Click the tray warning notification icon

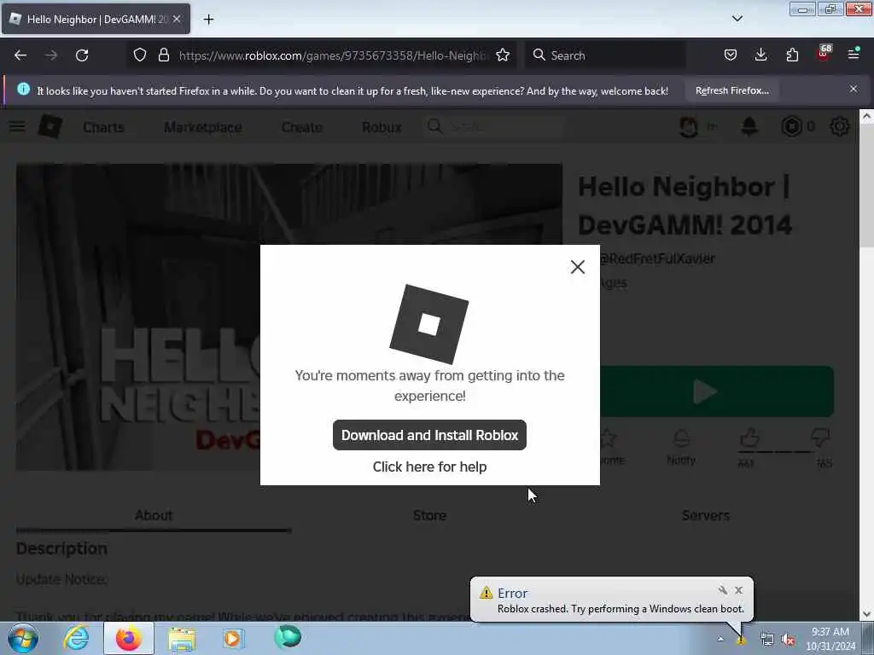point(741,641)
